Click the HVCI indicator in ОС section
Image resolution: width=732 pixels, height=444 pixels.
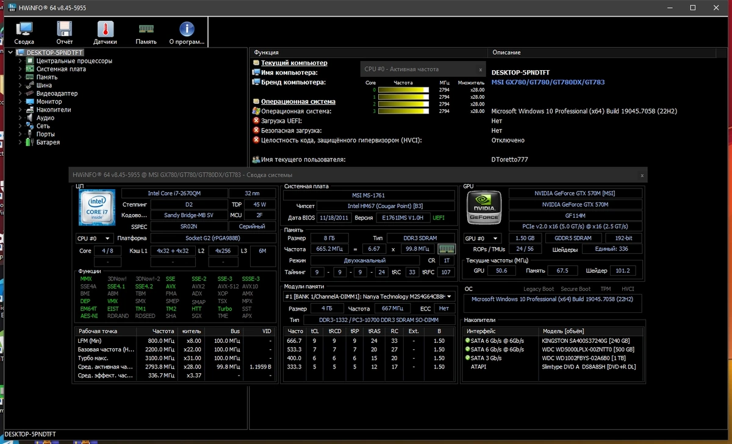coord(628,289)
